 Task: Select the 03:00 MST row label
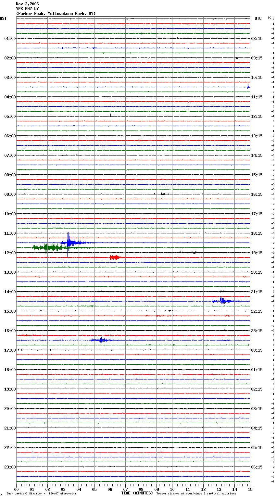(x=10, y=78)
